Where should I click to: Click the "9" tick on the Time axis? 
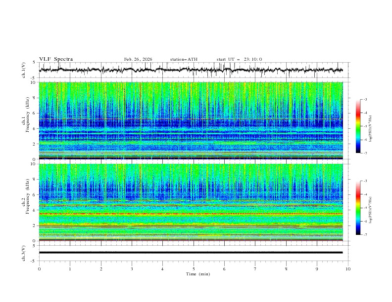317,269
